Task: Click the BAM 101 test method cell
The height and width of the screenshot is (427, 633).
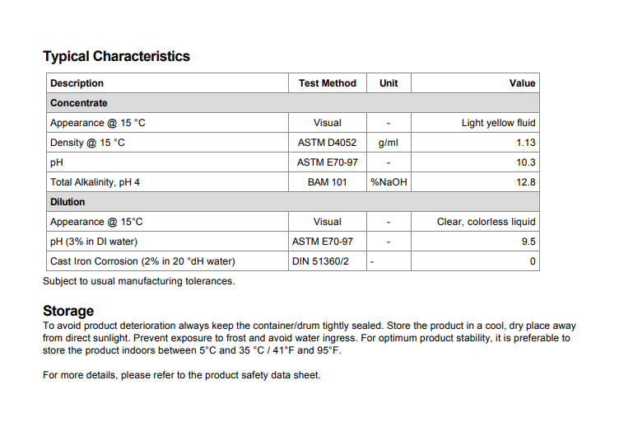Action: point(327,182)
